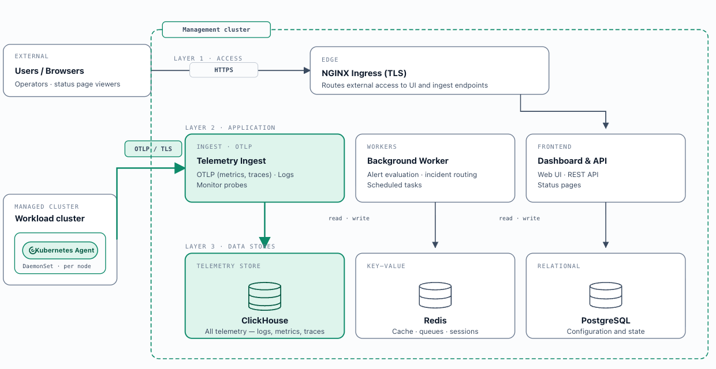The width and height of the screenshot is (716, 369).
Task: Click 'Operators · status page viewers' text
Action: [x=68, y=84]
